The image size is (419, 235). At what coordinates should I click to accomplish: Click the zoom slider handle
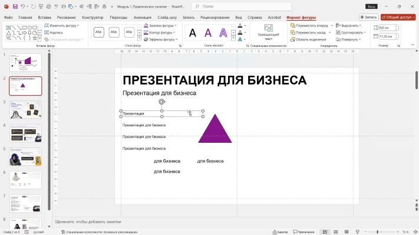[377, 232]
